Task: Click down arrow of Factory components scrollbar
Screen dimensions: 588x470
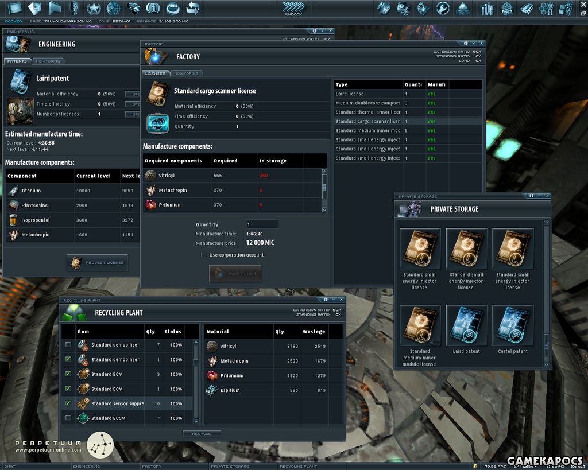Action: [324, 210]
